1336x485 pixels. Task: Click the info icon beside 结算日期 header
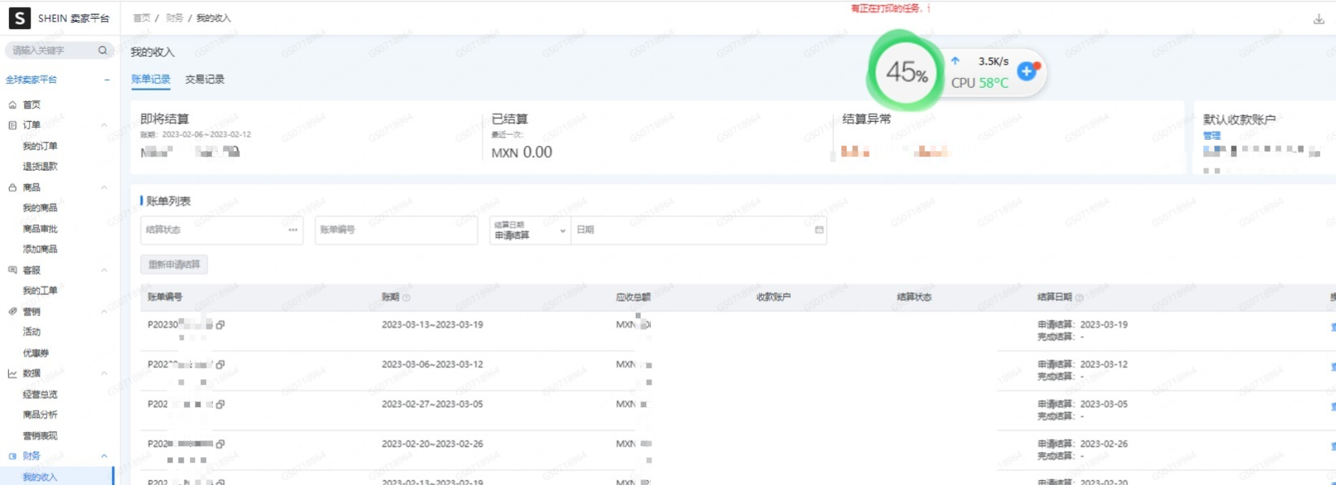[x=1079, y=298]
